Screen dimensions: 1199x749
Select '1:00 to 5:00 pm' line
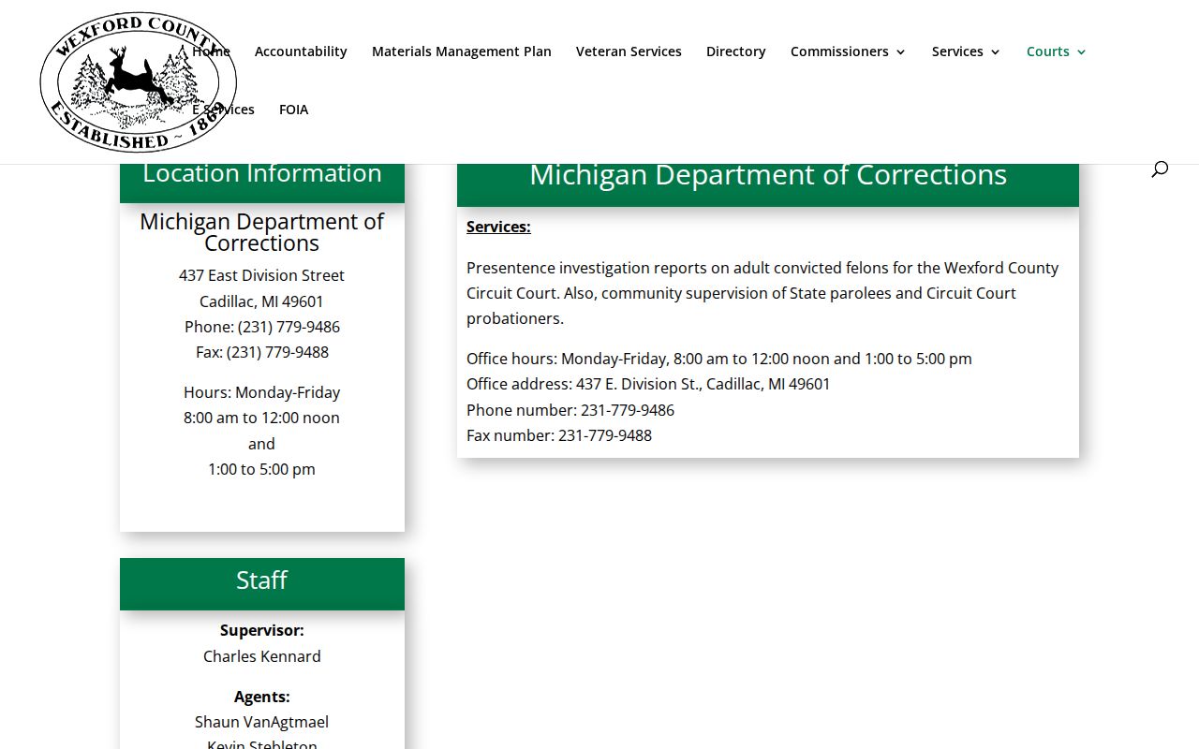(x=262, y=469)
